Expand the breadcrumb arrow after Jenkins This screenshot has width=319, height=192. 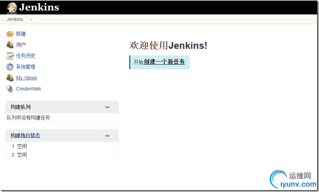(31, 19)
